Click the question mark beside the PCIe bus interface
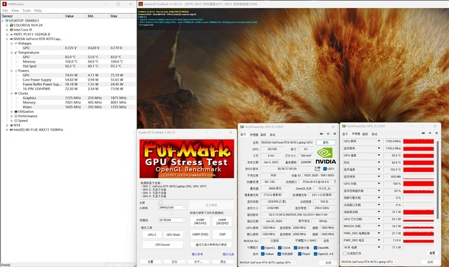This screenshot has width=449, height=267. tap(335, 182)
